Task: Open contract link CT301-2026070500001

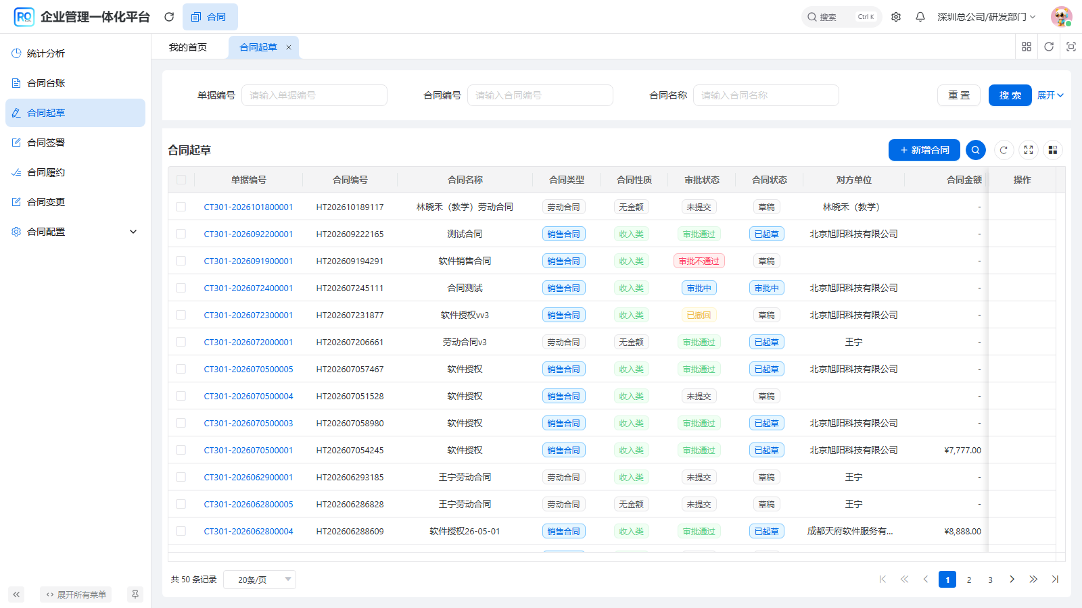Action: (x=249, y=450)
